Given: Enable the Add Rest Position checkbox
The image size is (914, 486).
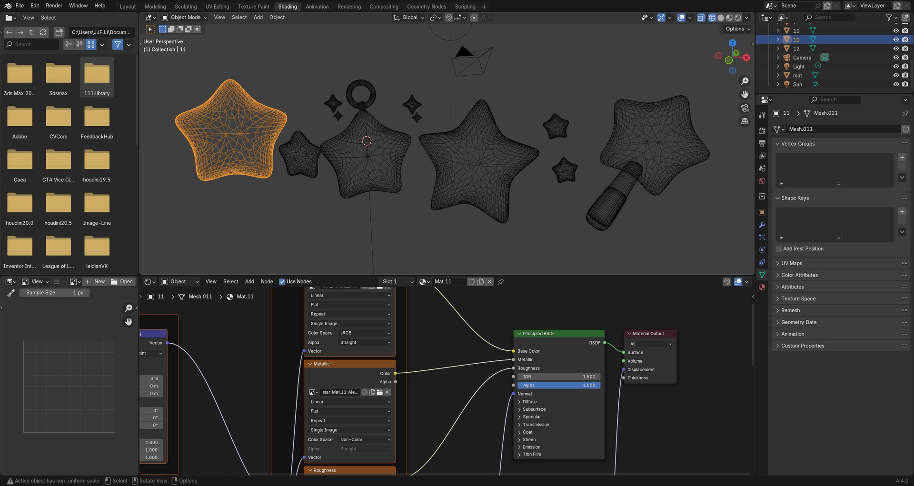Looking at the screenshot, I should (x=779, y=249).
